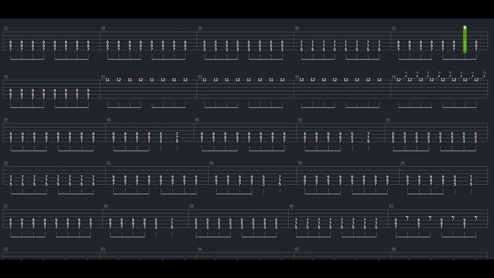Select measure number 38
The image size is (494, 278).
(103, 28)
